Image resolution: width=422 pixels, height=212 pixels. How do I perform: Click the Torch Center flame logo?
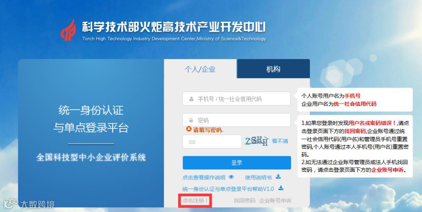(68, 30)
